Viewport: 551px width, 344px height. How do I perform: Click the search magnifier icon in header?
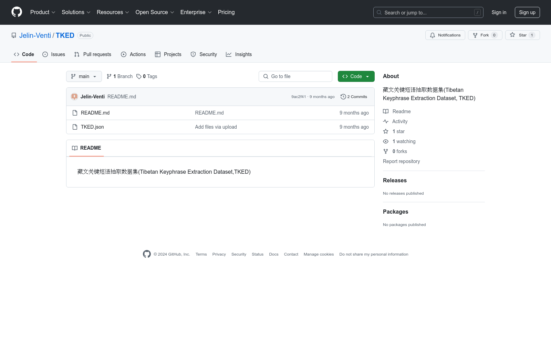tap(379, 12)
